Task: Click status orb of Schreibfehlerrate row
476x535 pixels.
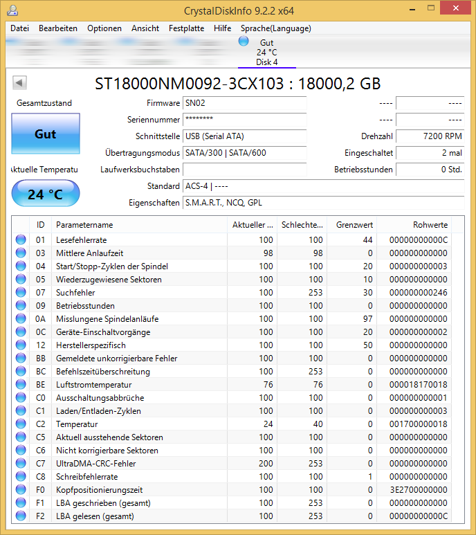Action: coord(21,476)
